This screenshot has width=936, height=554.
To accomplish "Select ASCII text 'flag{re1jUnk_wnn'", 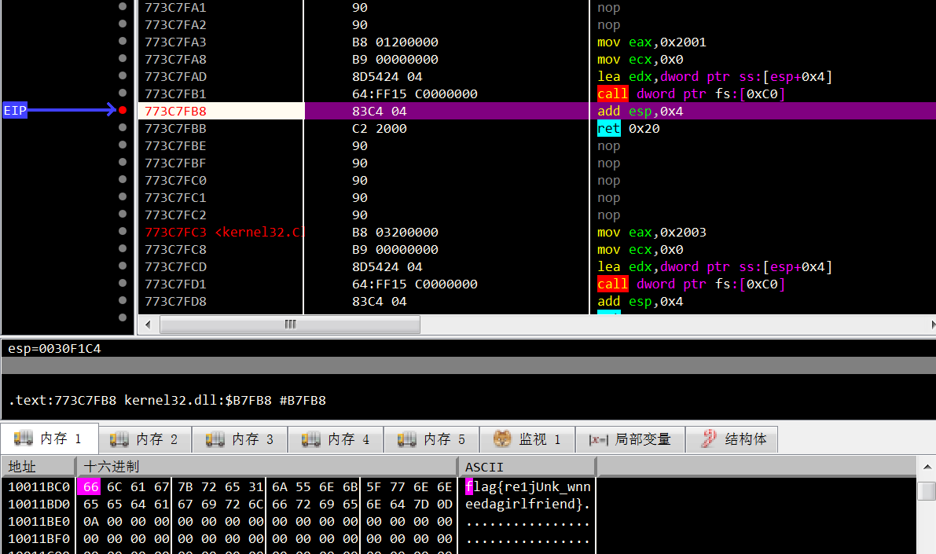I will pos(527,487).
